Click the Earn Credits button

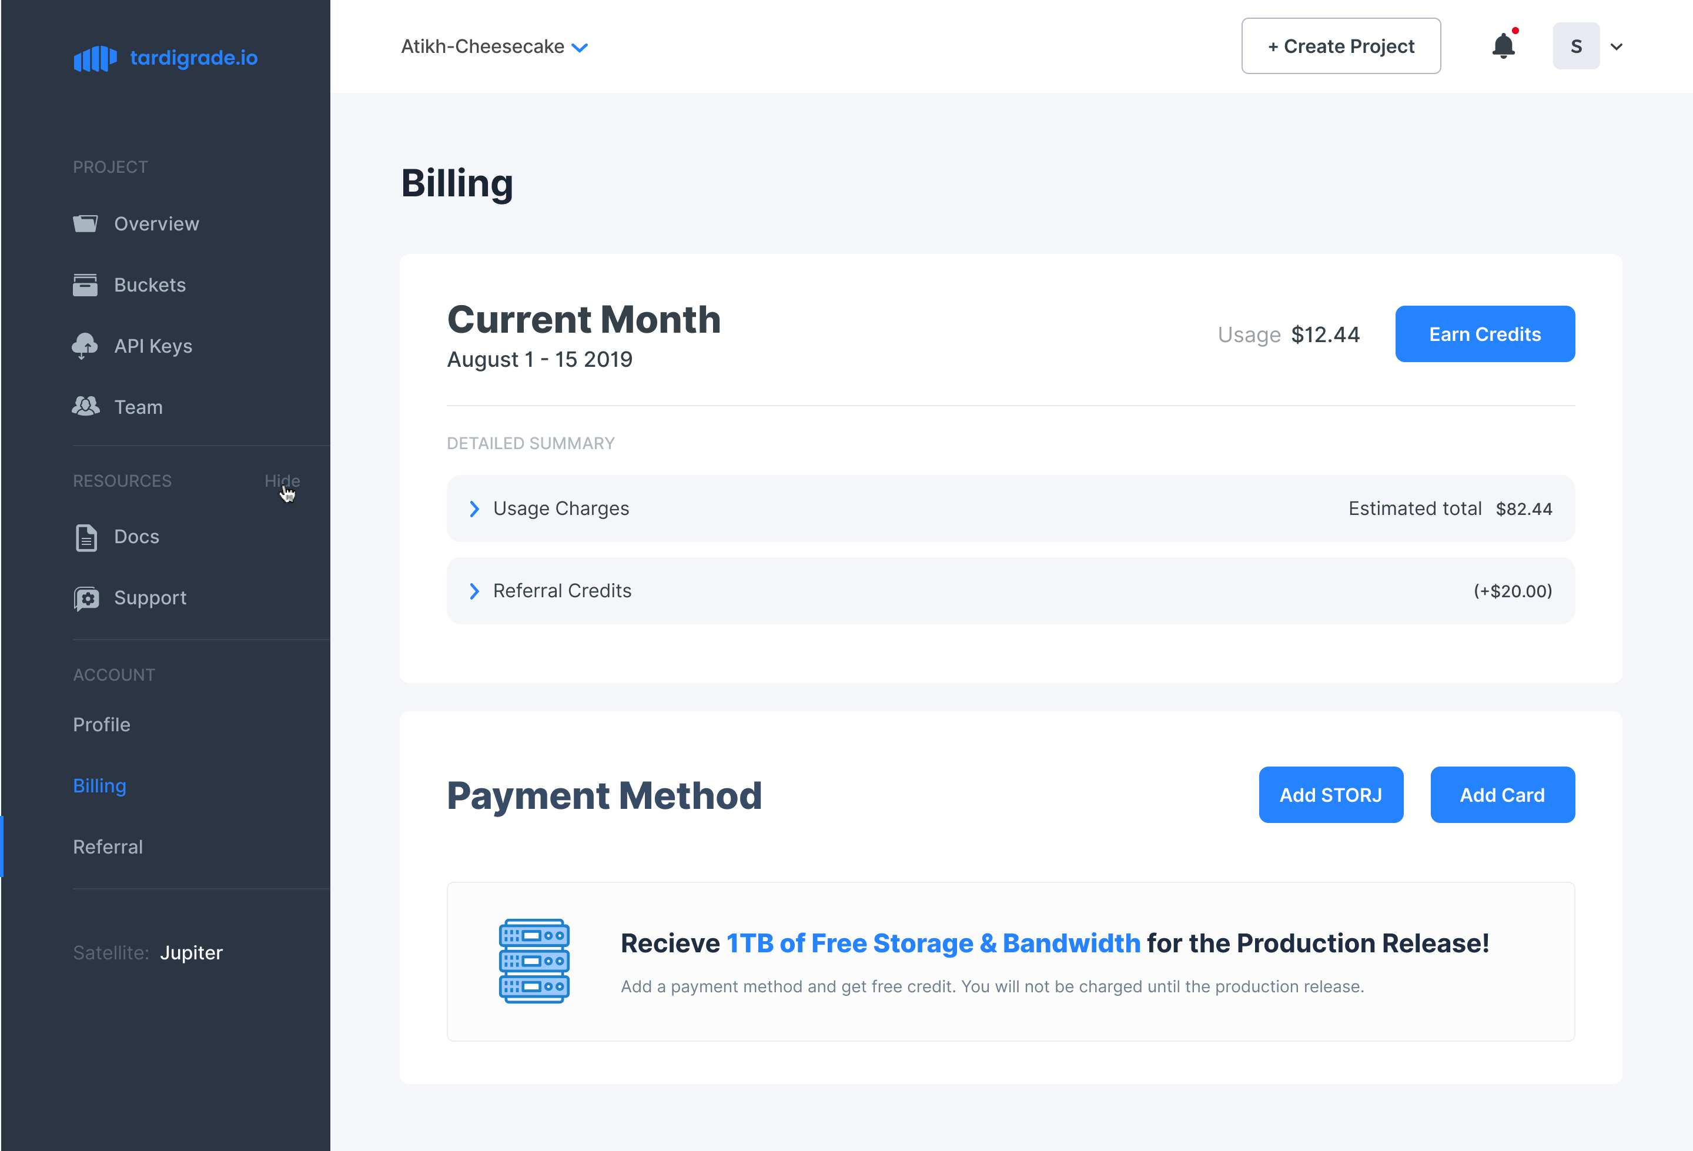click(1485, 334)
